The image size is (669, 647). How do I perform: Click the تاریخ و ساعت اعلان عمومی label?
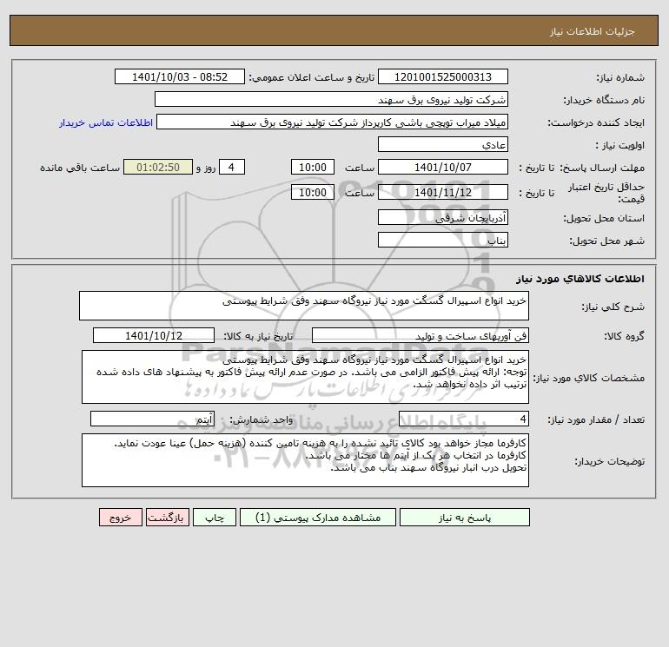click(311, 77)
